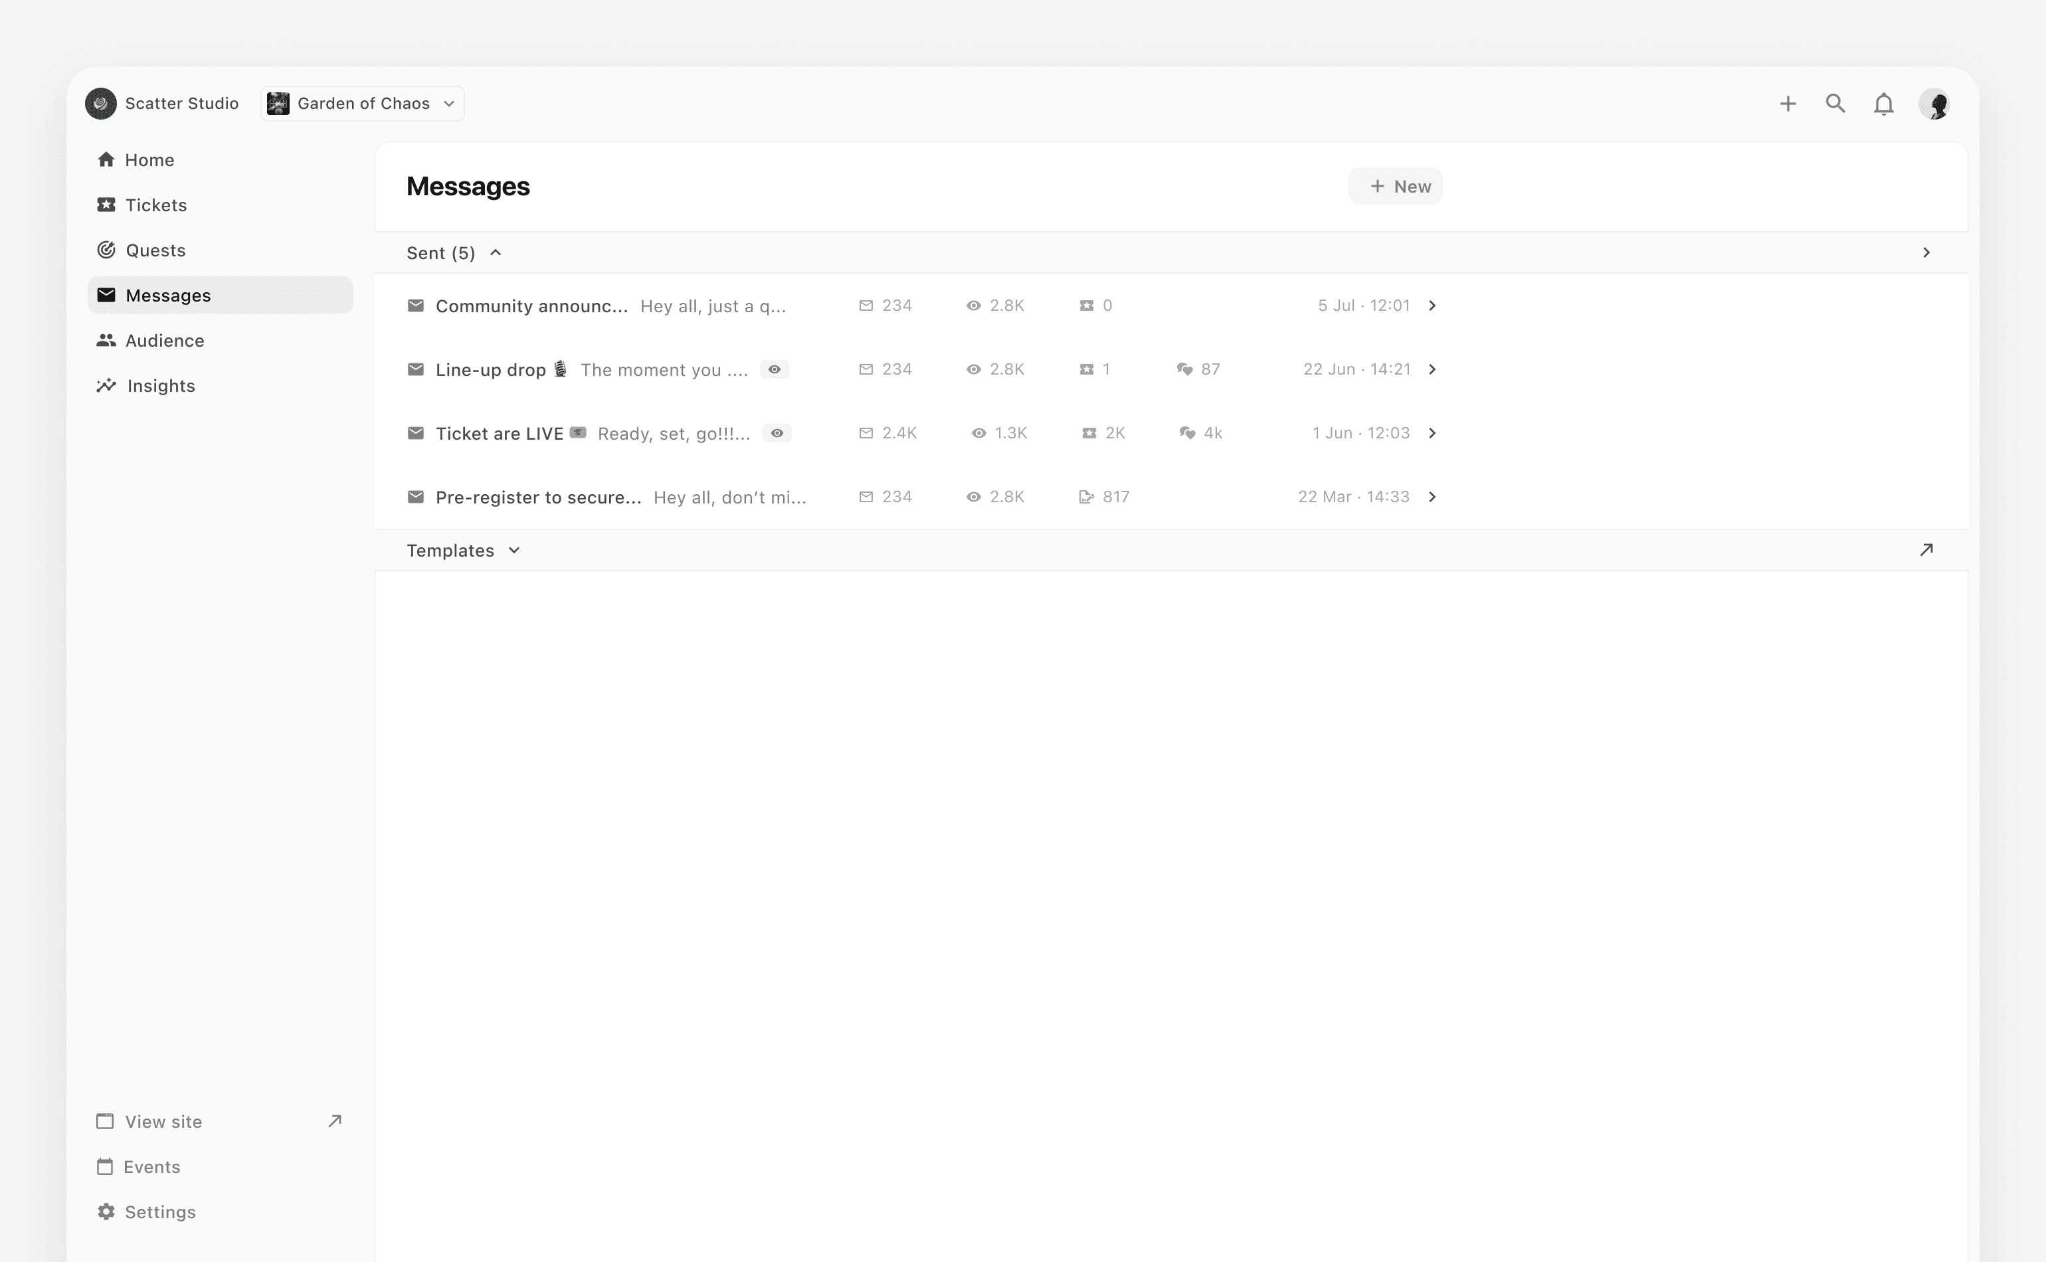Open Insights in sidebar

coord(160,386)
